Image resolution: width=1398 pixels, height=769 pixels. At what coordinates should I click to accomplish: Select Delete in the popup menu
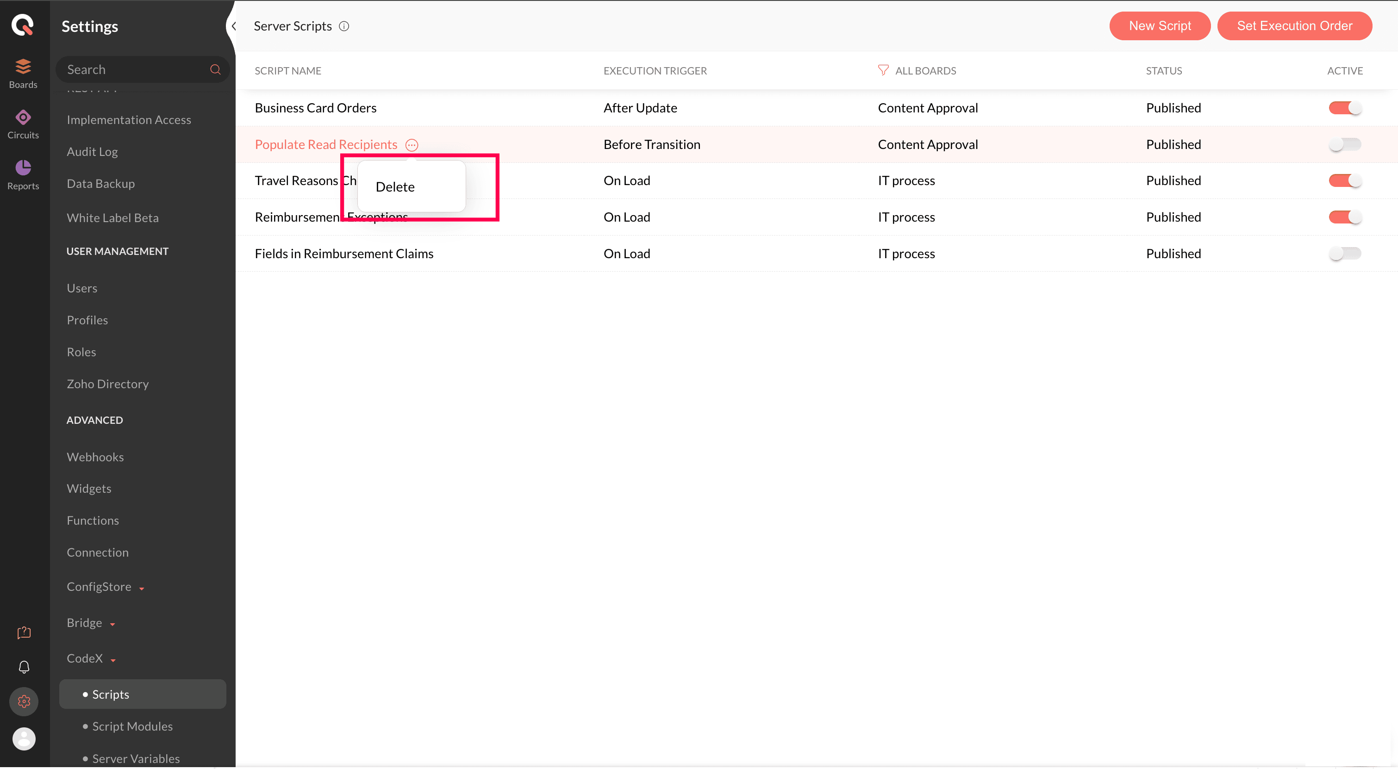(x=395, y=186)
